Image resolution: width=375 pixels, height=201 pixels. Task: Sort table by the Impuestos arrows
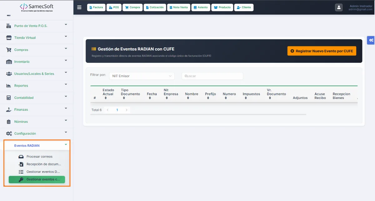[x=246, y=98]
